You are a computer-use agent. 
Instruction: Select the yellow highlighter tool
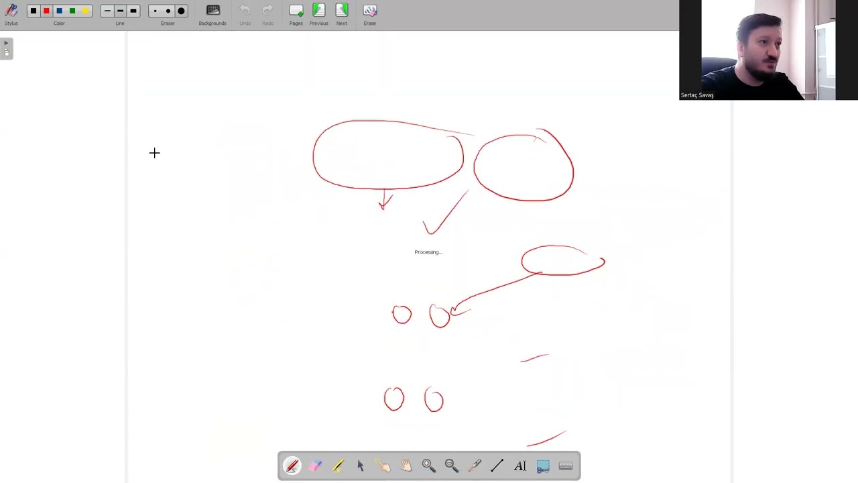(338, 466)
